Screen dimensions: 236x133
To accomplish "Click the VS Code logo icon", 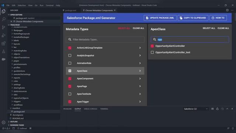I will pos(3,5).
